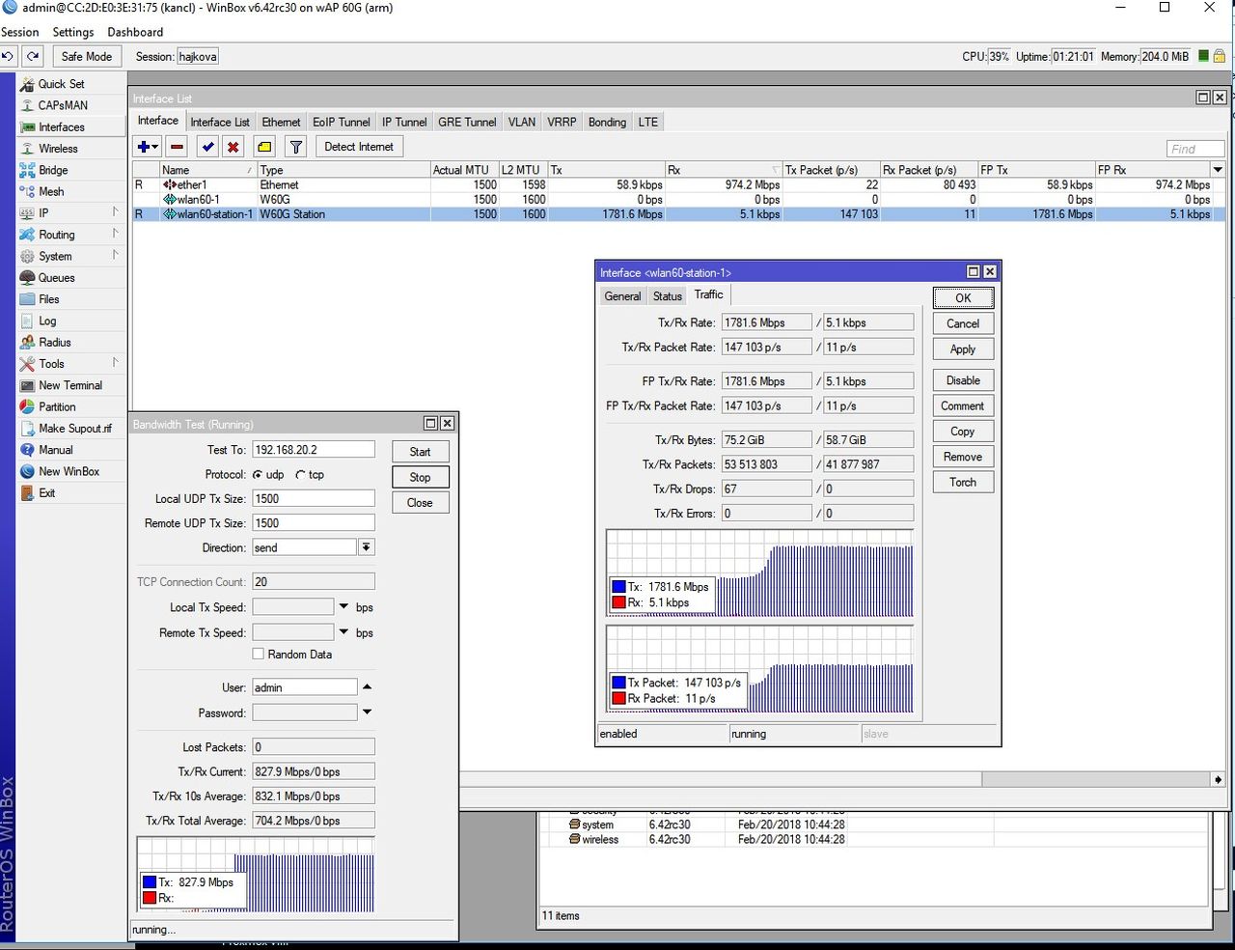
Task: Open Queues in the sidebar
Action: tap(56, 277)
